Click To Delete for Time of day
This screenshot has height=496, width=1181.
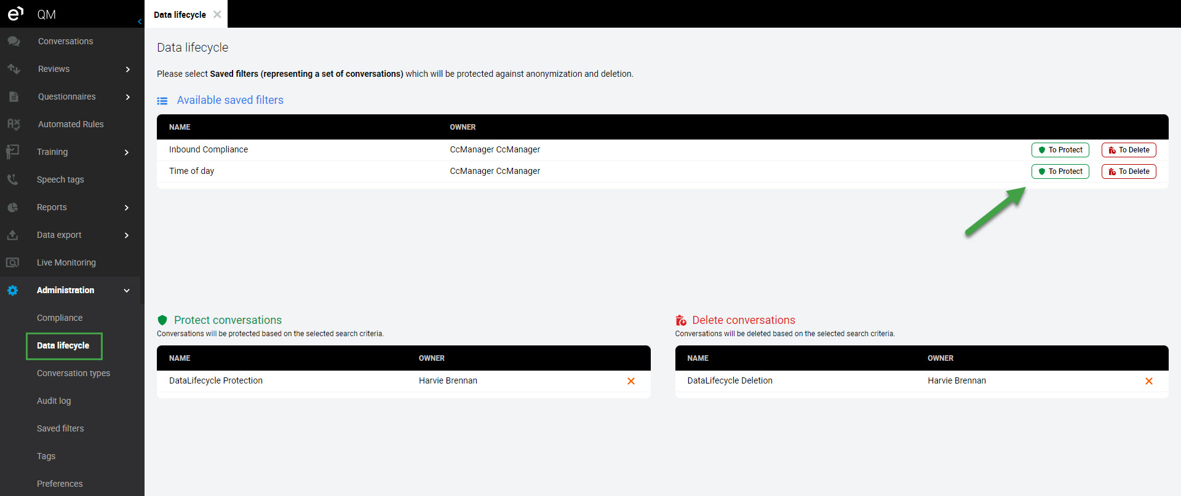1128,171
